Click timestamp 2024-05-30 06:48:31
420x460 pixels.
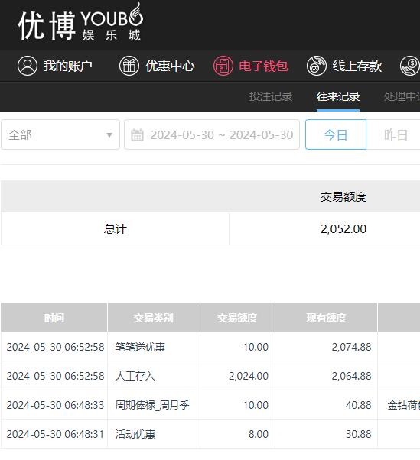pyautogui.click(x=55, y=434)
